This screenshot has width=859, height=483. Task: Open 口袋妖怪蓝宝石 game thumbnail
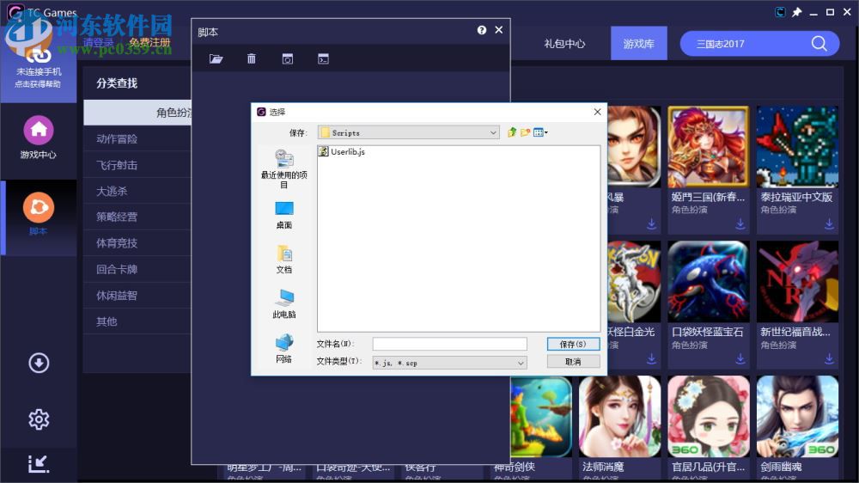709,282
